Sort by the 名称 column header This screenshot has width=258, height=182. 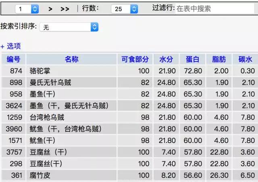coord(71,59)
